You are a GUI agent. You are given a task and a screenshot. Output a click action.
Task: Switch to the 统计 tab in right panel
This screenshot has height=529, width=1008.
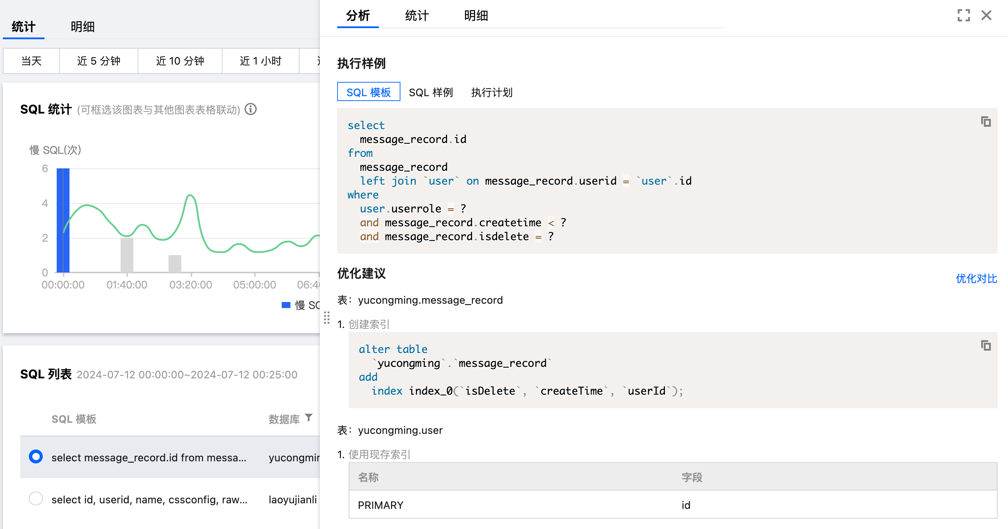[416, 16]
